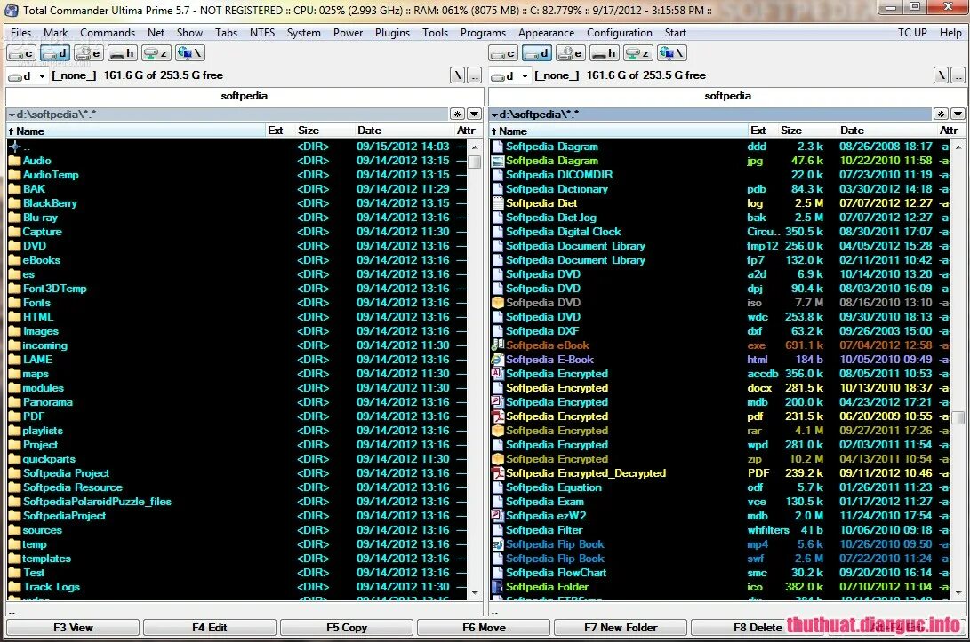This screenshot has width=970, height=642.
Task: Click the F8 Delete button
Action: 758,627
